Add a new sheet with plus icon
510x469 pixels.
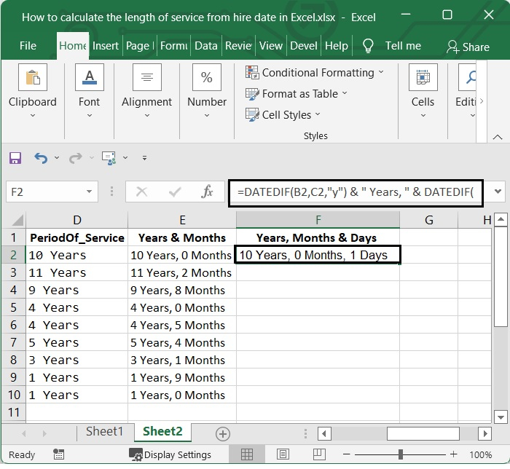click(x=223, y=433)
